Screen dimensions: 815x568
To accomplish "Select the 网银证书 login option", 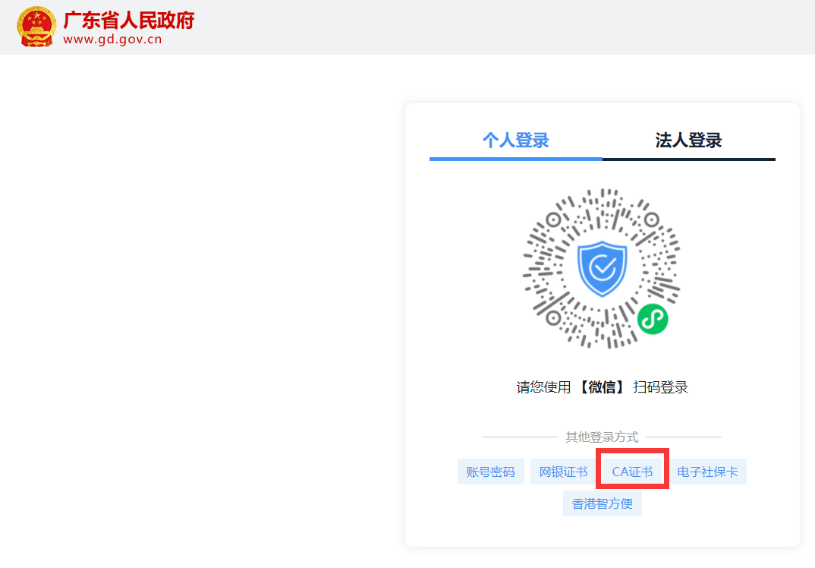I will [x=563, y=472].
